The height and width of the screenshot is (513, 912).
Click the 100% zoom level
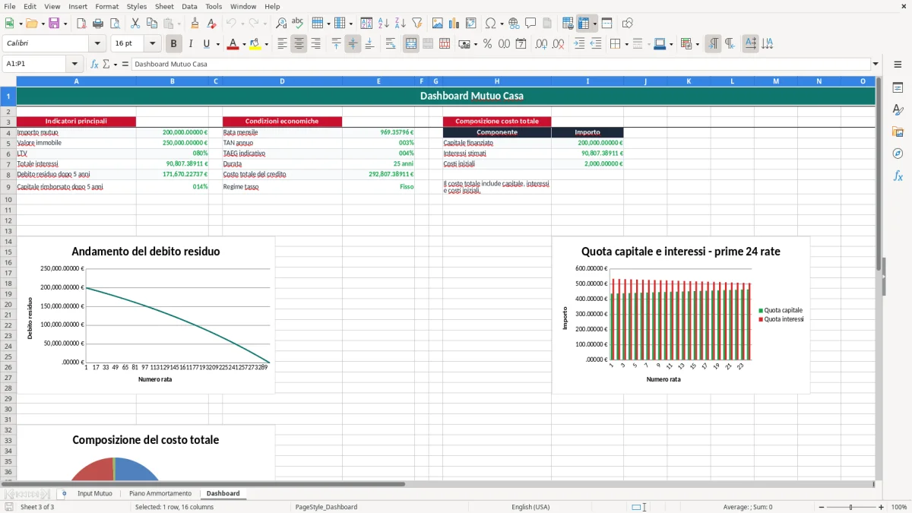tap(899, 507)
